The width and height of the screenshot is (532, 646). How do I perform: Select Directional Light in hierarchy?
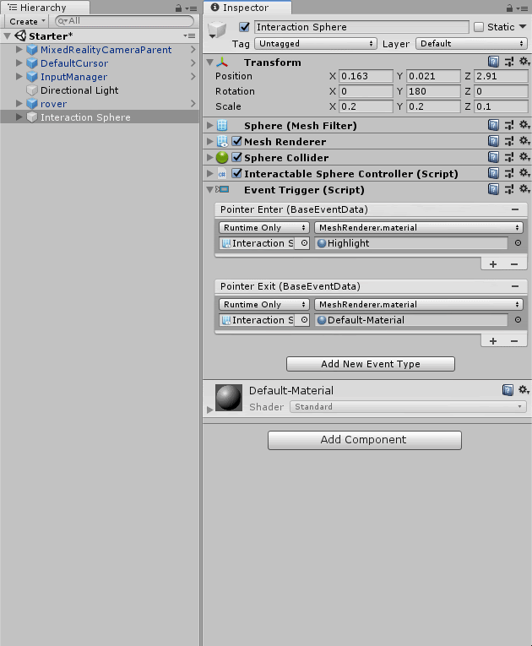pyautogui.click(x=79, y=90)
